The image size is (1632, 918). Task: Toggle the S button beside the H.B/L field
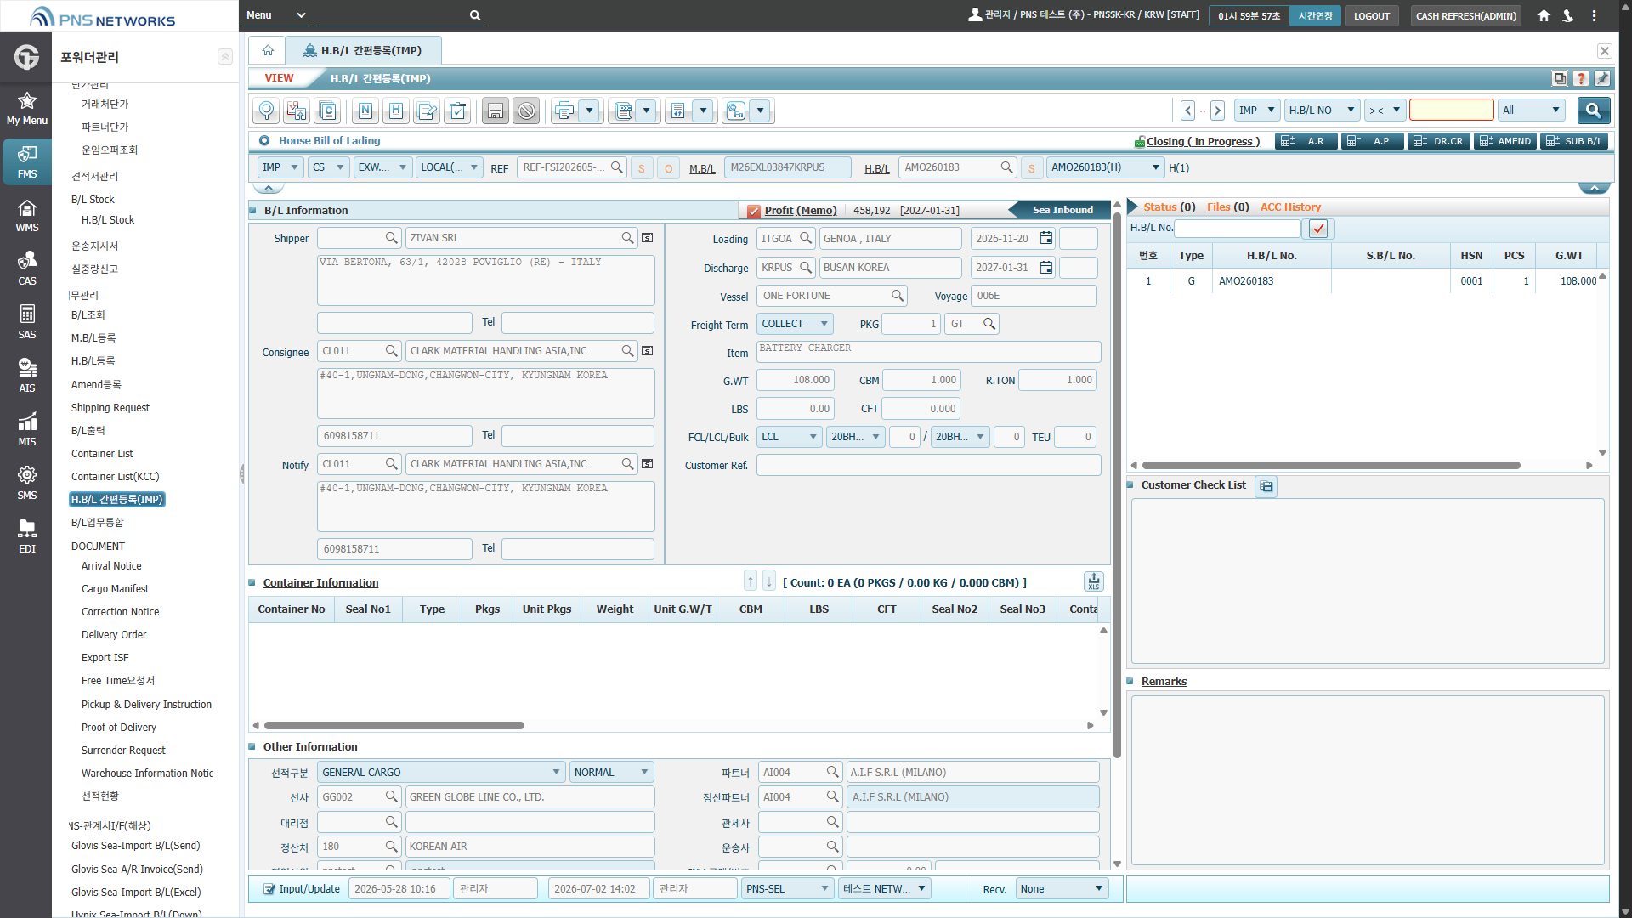1032,167
